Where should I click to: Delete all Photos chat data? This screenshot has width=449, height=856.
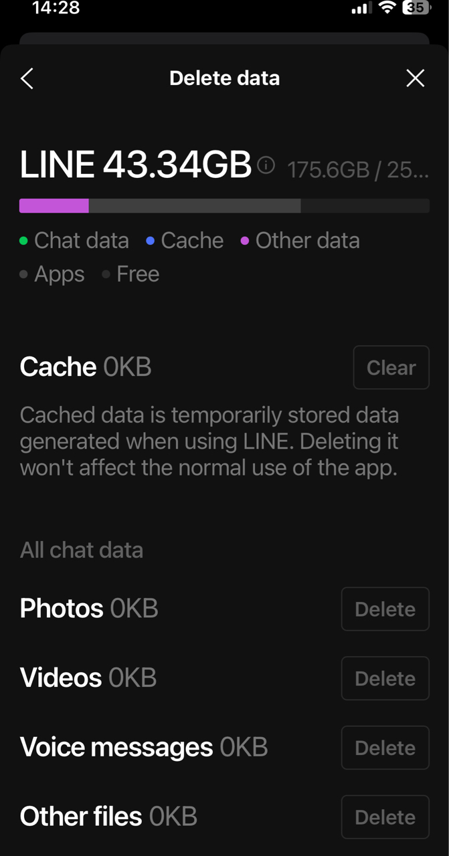[x=385, y=609]
